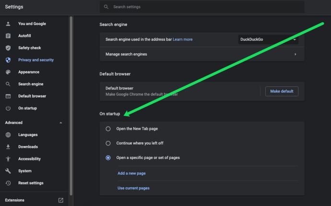Click the sidebar Search engine magnifier icon
The image size is (331, 206).
point(8,84)
